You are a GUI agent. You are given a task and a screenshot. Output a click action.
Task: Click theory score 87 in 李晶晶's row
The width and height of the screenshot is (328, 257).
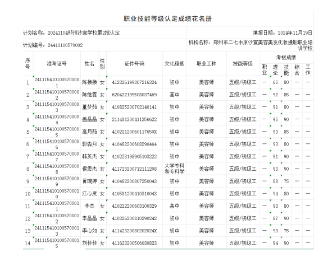coord(275,218)
